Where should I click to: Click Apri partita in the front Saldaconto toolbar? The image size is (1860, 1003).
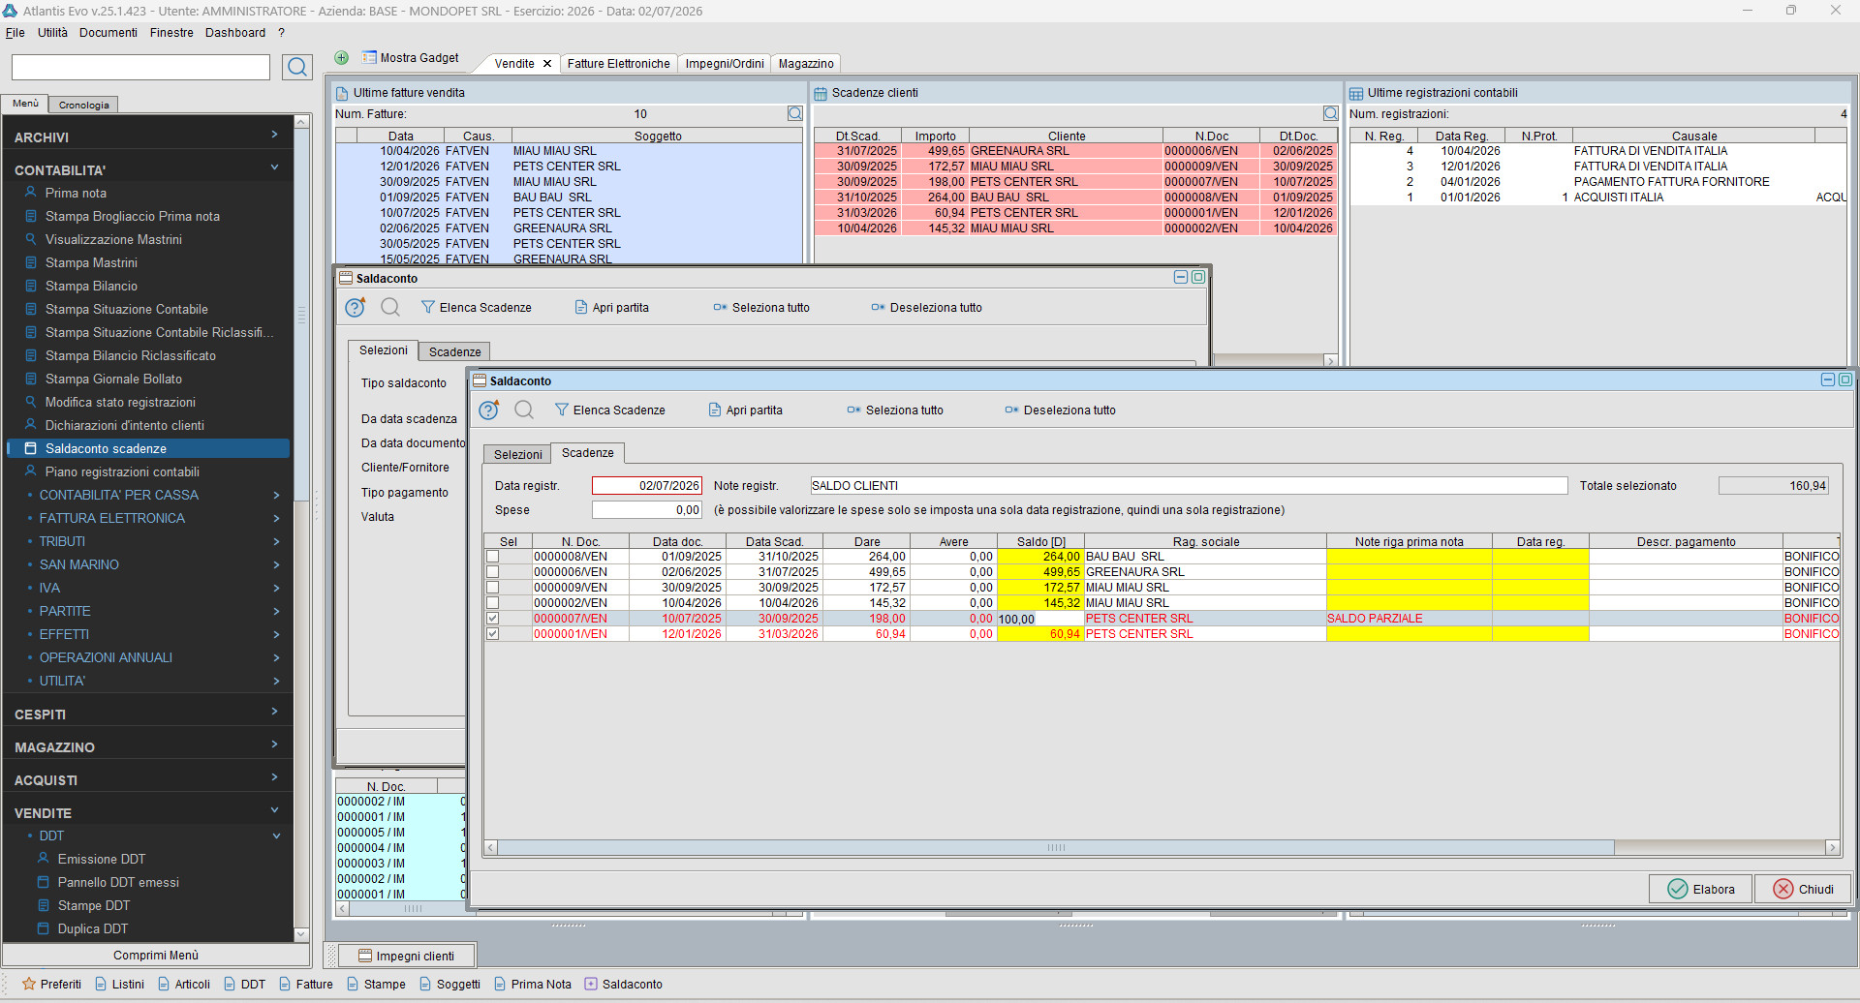[745, 410]
